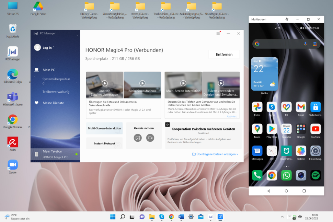
Task: Open Übertragene Dateien anzeigen link
Action: tap(215, 154)
